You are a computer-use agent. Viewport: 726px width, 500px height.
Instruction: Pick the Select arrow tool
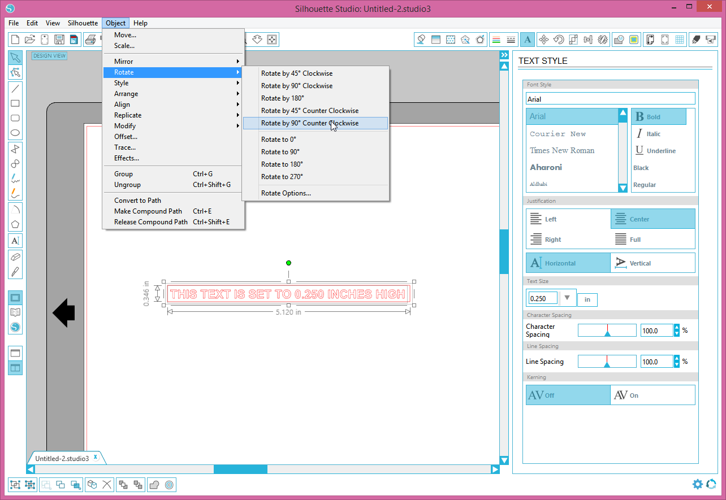point(15,58)
